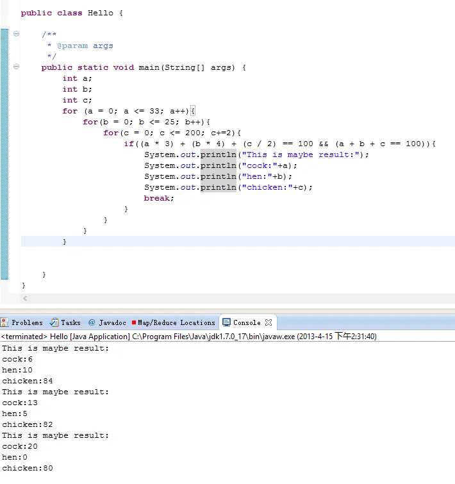Click the Console monitor icon
Screen dimensions: 455x484
pos(226,322)
